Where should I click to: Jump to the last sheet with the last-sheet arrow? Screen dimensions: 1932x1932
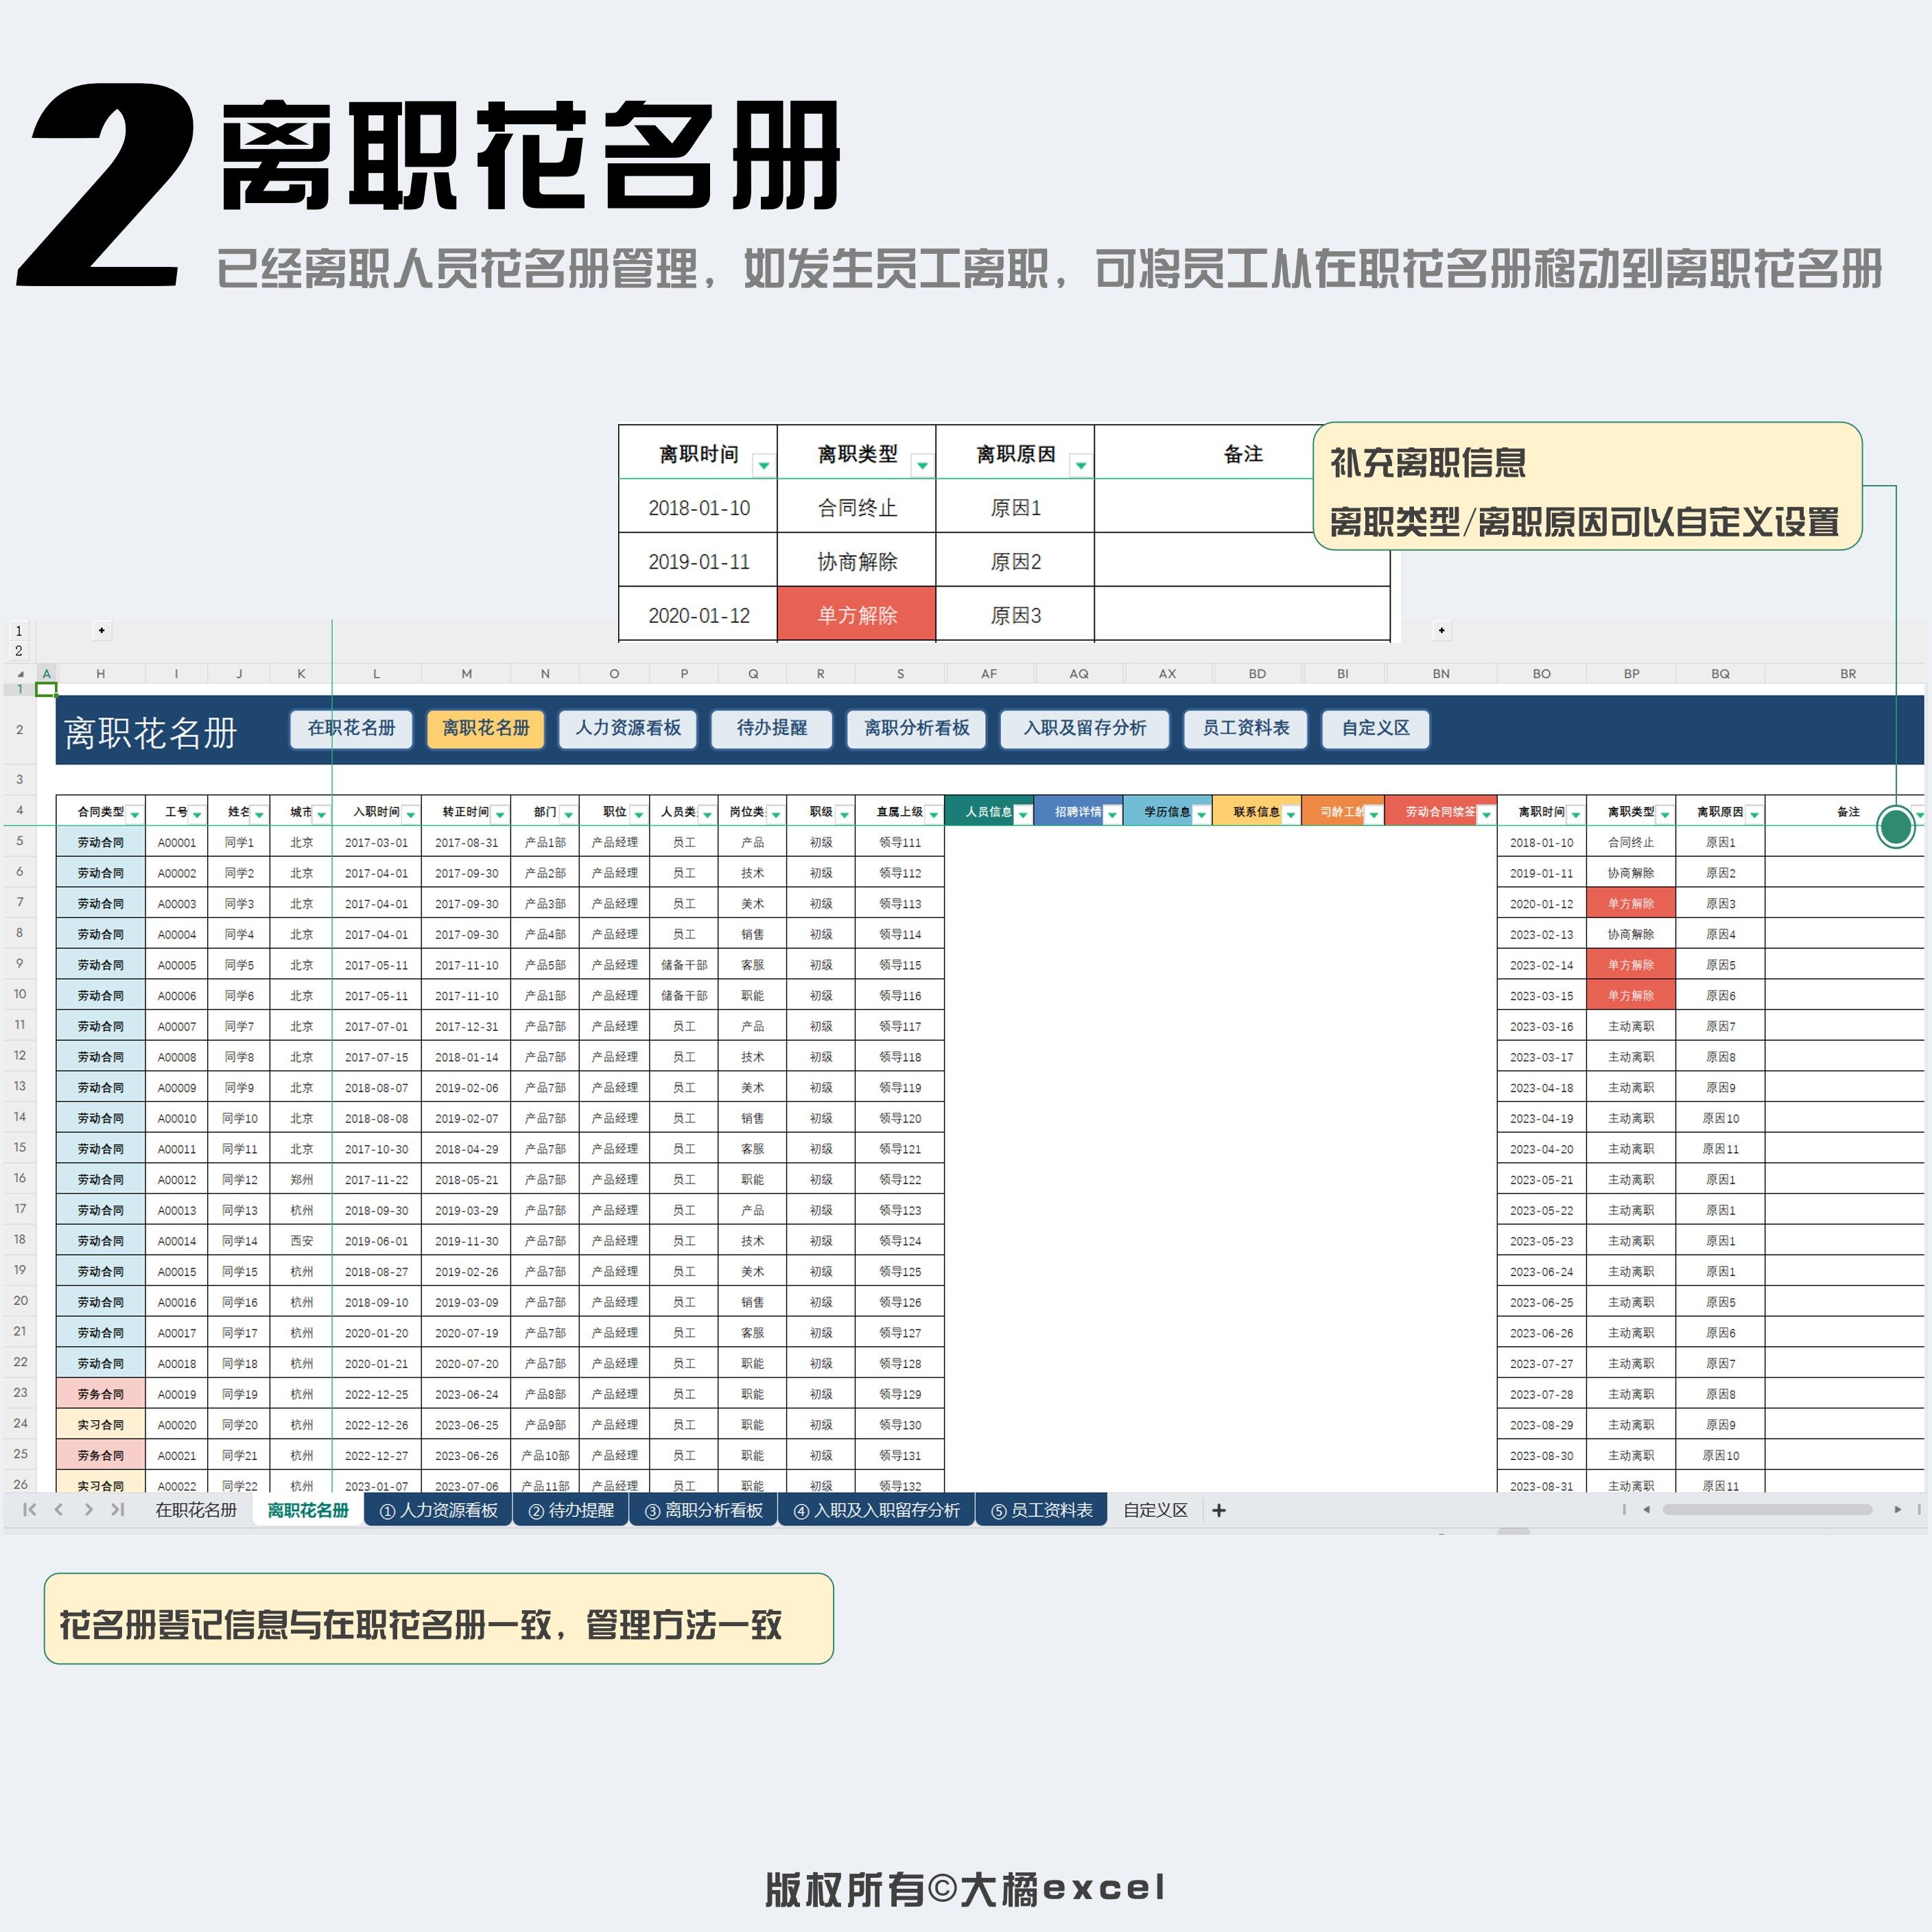click(118, 1510)
